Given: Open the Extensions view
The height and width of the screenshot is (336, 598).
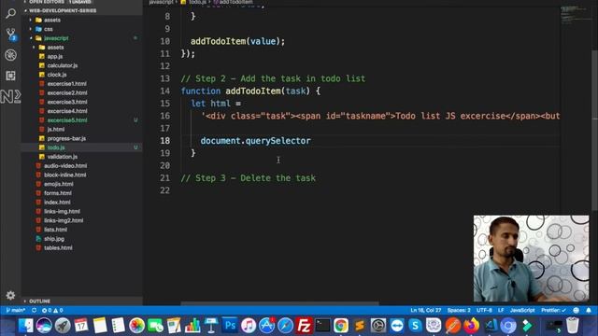Looking at the screenshot, I should coord(10,76).
